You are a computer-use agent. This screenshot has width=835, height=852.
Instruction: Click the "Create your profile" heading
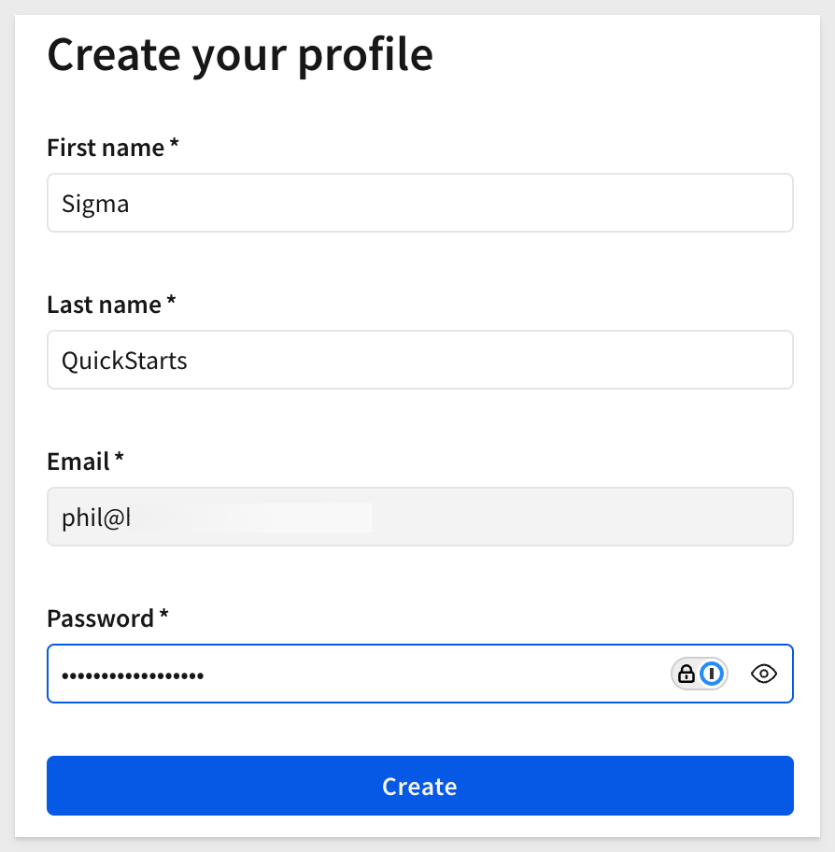point(240,55)
